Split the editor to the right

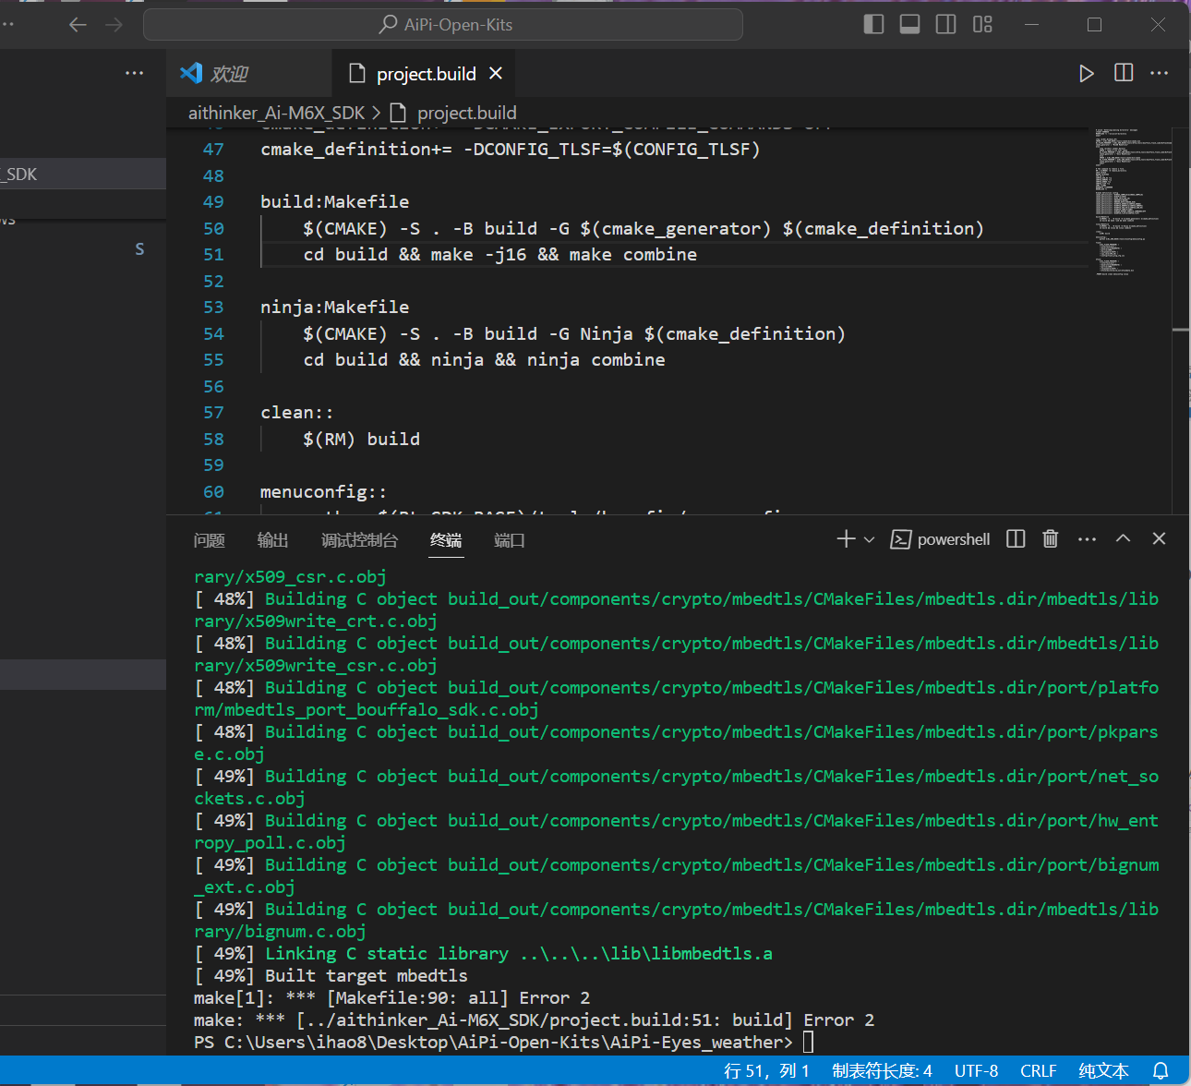[x=1124, y=73]
